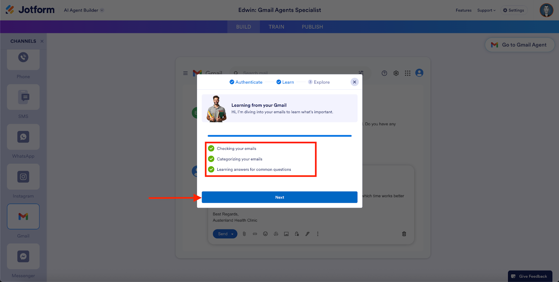559x282 pixels.
Task: Open Gmail settings gear icon
Action: tap(396, 73)
